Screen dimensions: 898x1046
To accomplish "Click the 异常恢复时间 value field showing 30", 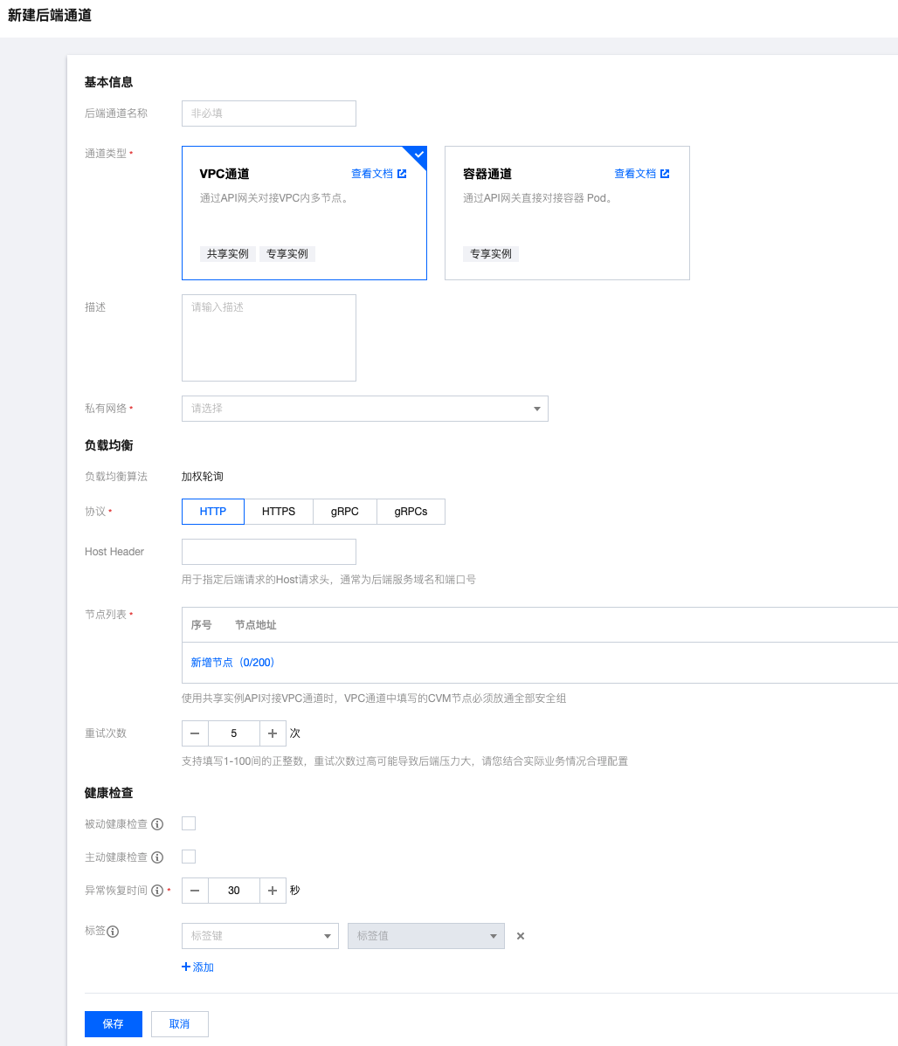I will (x=234, y=891).
